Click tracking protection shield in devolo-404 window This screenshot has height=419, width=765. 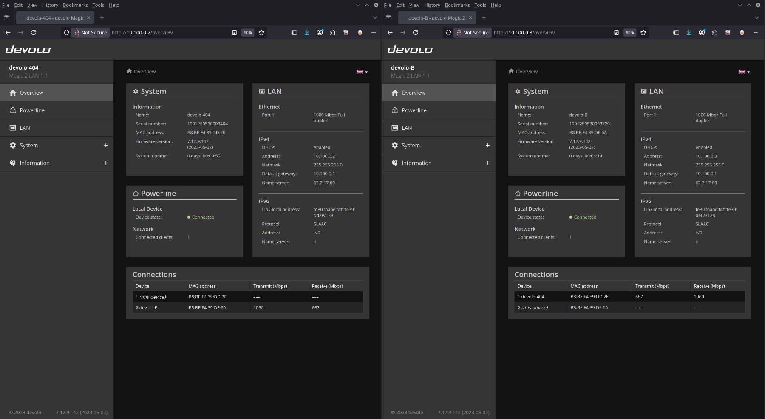[66, 32]
